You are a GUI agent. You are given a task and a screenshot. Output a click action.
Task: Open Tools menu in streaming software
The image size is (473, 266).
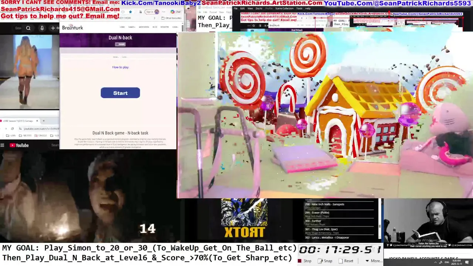coord(299,8)
